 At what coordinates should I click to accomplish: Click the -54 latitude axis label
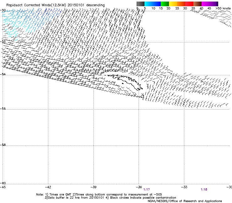(3, 74)
